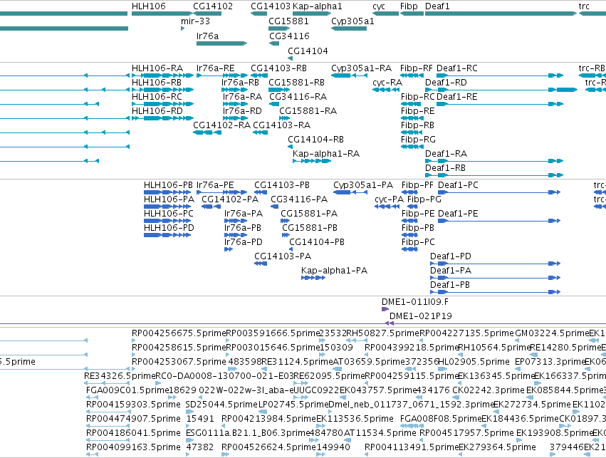Click the HLH106-RD transcript label
Screen dimensions: 606x458
157,111
